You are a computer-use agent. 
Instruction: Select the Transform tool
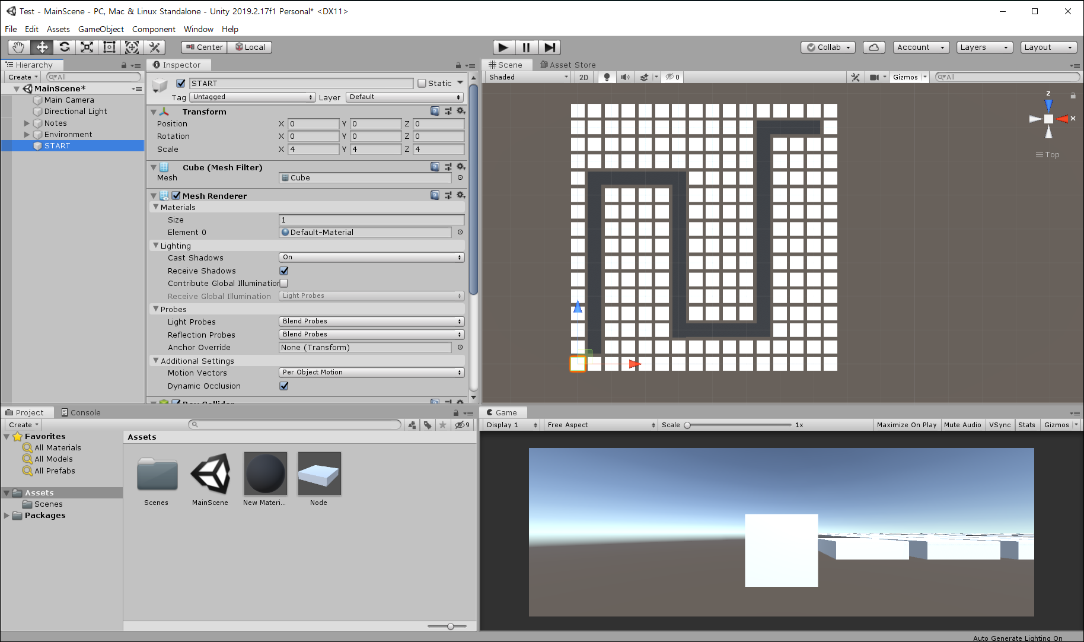(132, 47)
